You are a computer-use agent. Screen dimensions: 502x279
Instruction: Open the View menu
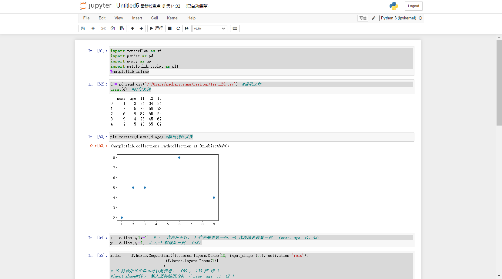click(x=119, y=18)
